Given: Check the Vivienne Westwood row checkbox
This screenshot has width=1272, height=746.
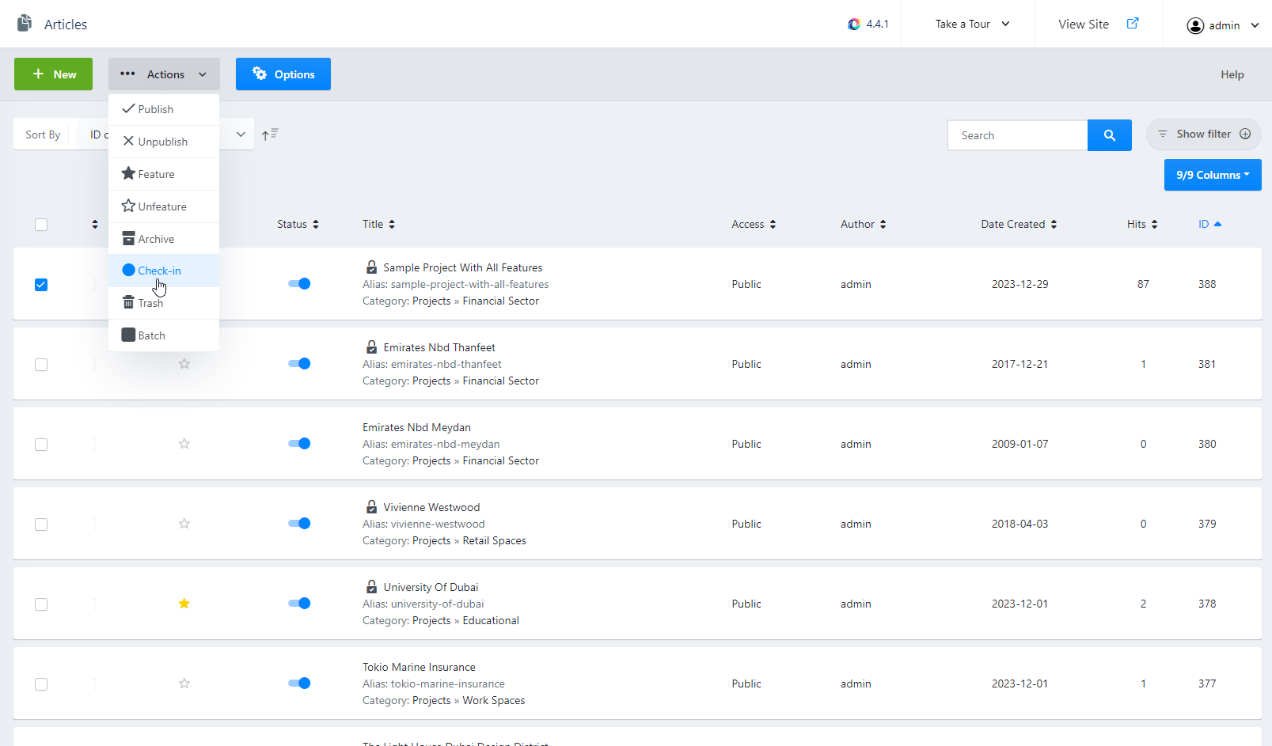Looking at the screenshot, I should [x=41, y=524].
